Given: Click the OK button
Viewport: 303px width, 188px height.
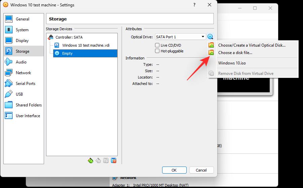Looking at the screenshot, I should [174, 170].
